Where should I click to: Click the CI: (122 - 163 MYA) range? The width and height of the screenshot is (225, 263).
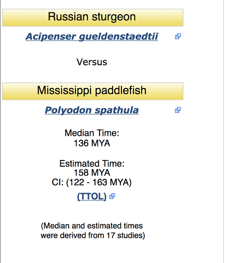pyautogui.click(x=92, y=182)
